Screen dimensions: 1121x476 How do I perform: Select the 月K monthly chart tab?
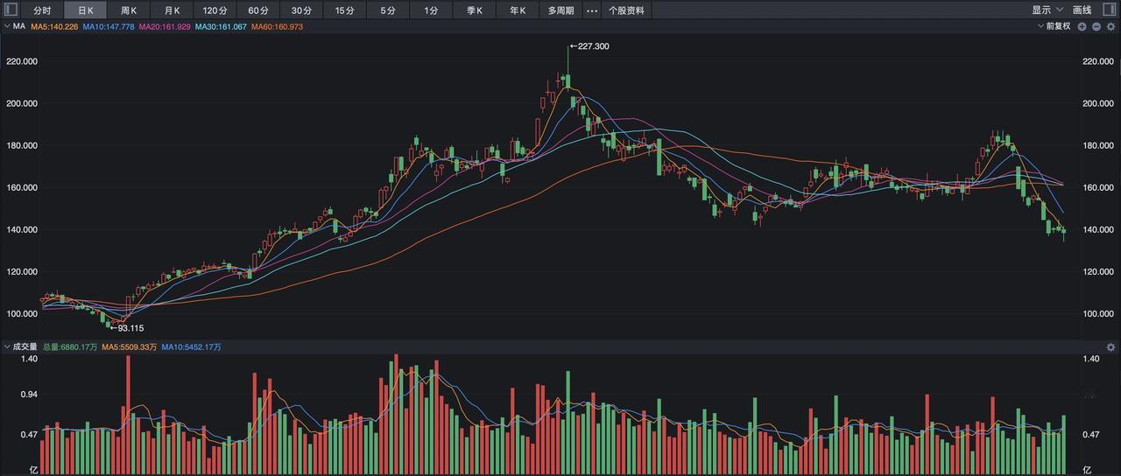(x=172, y=10)
